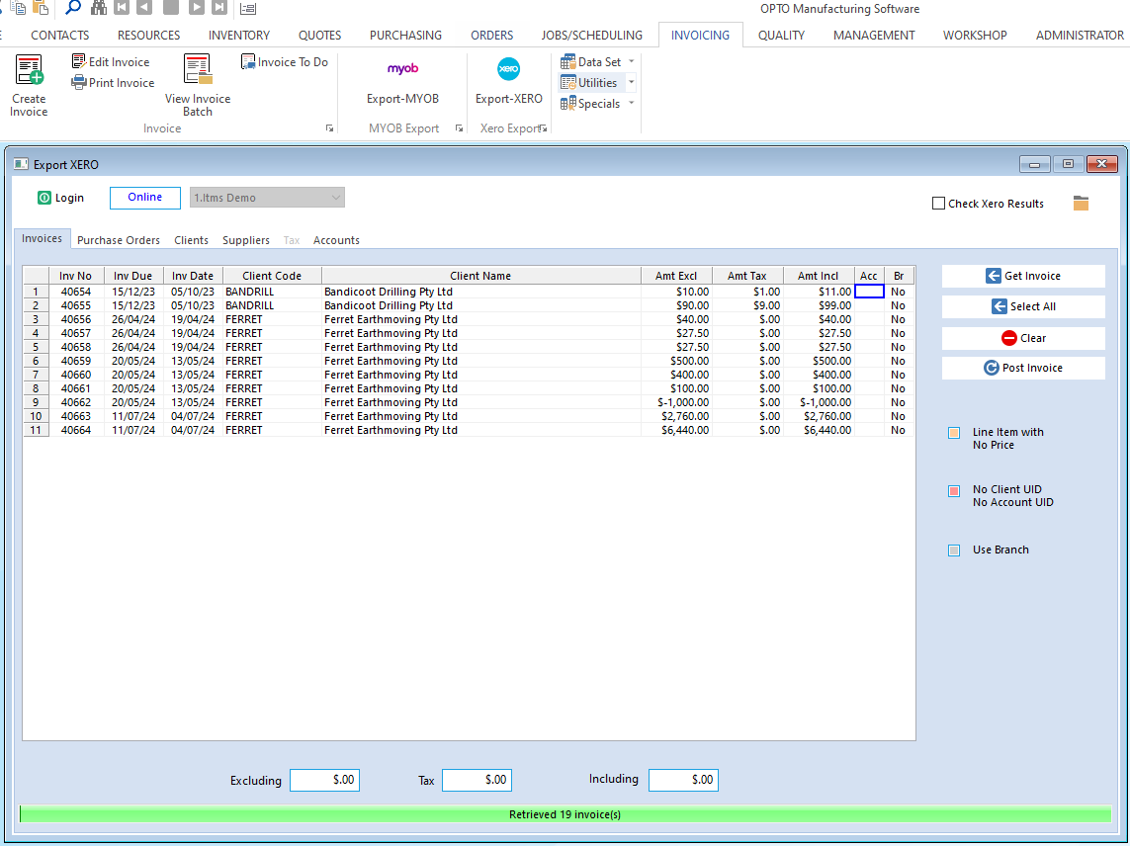Click the Post Invoice button
This screenshot has width=1130, height=846.
pyautogui.click(x=1023, y=368)
